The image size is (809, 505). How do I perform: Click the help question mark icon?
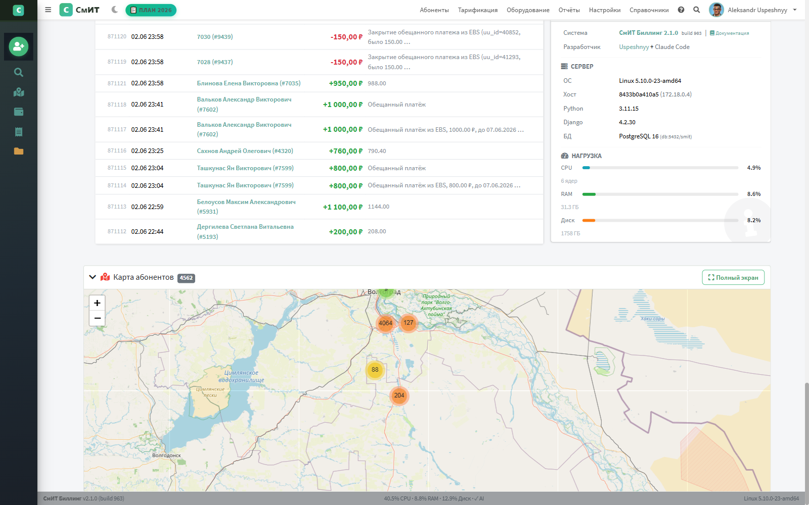(681, 10)
